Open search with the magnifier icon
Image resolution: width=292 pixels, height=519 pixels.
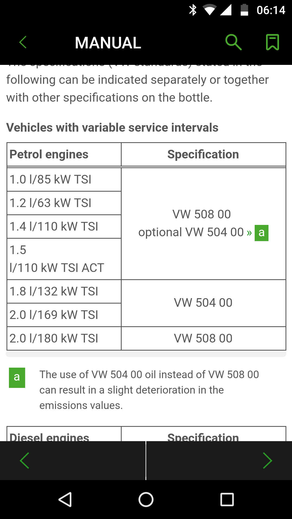pyautogui.click(x=233, y=42)
